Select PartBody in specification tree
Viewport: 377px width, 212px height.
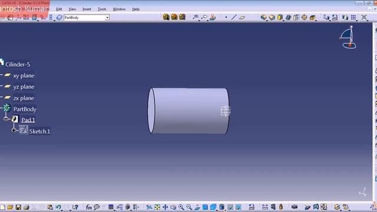[x=25, y=109]
